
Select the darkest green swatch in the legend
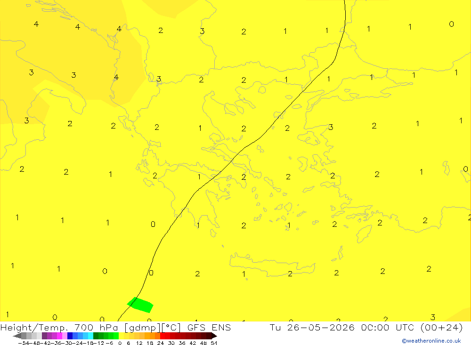click(x=96, y=336)
